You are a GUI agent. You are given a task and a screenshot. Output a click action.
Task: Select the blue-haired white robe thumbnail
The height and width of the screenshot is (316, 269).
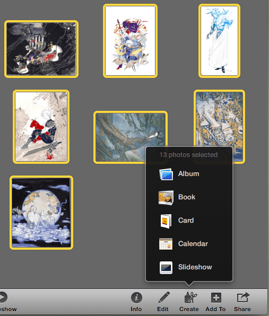pos(220,41)
